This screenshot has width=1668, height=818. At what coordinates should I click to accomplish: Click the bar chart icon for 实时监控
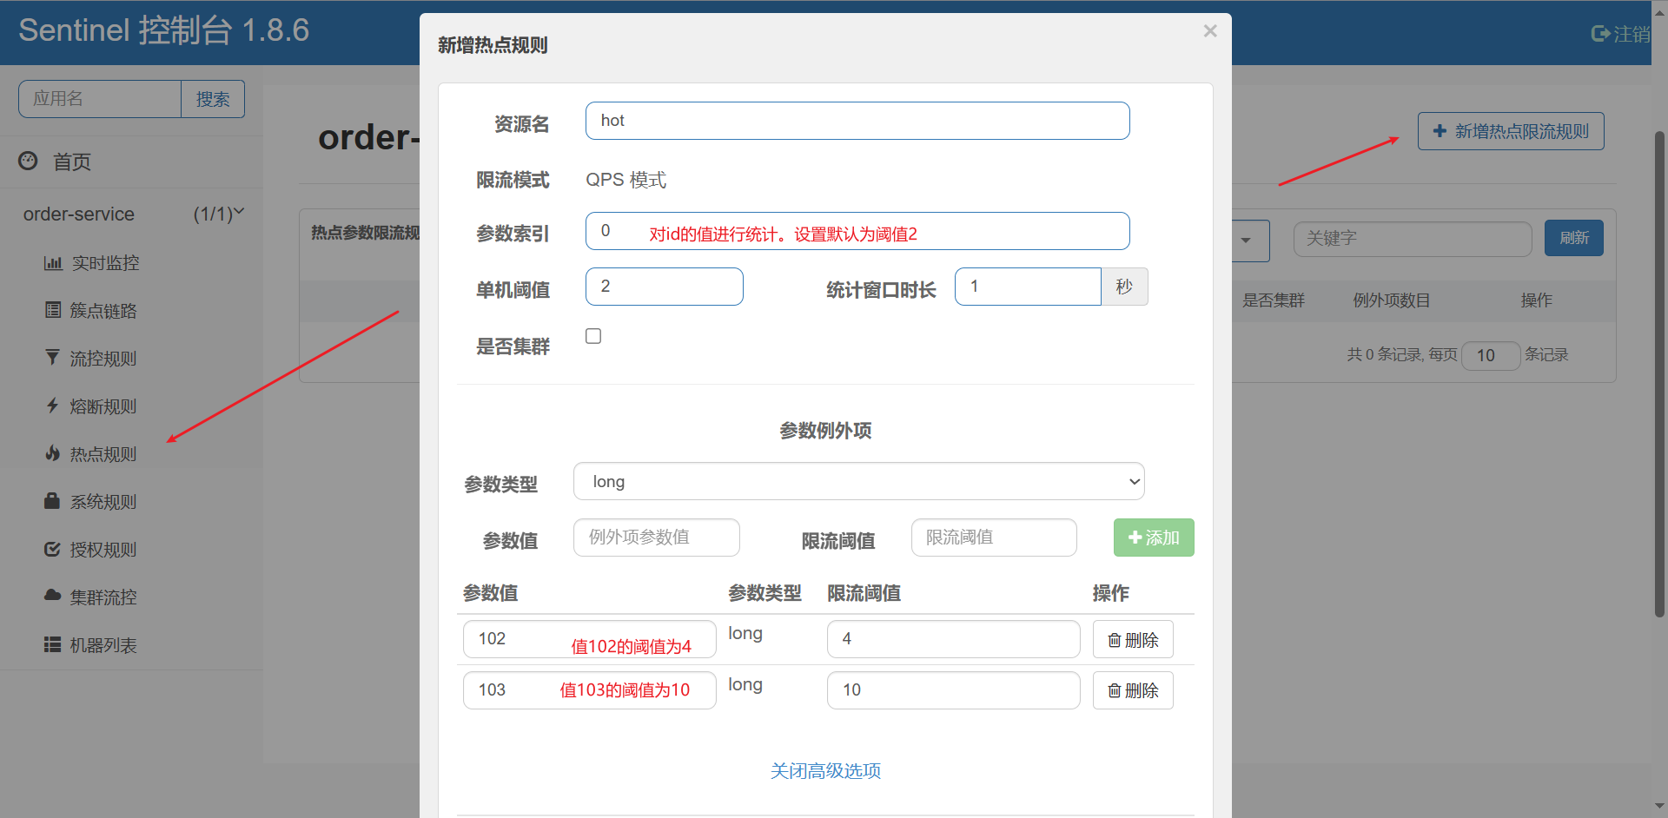[x=53, y=263]
